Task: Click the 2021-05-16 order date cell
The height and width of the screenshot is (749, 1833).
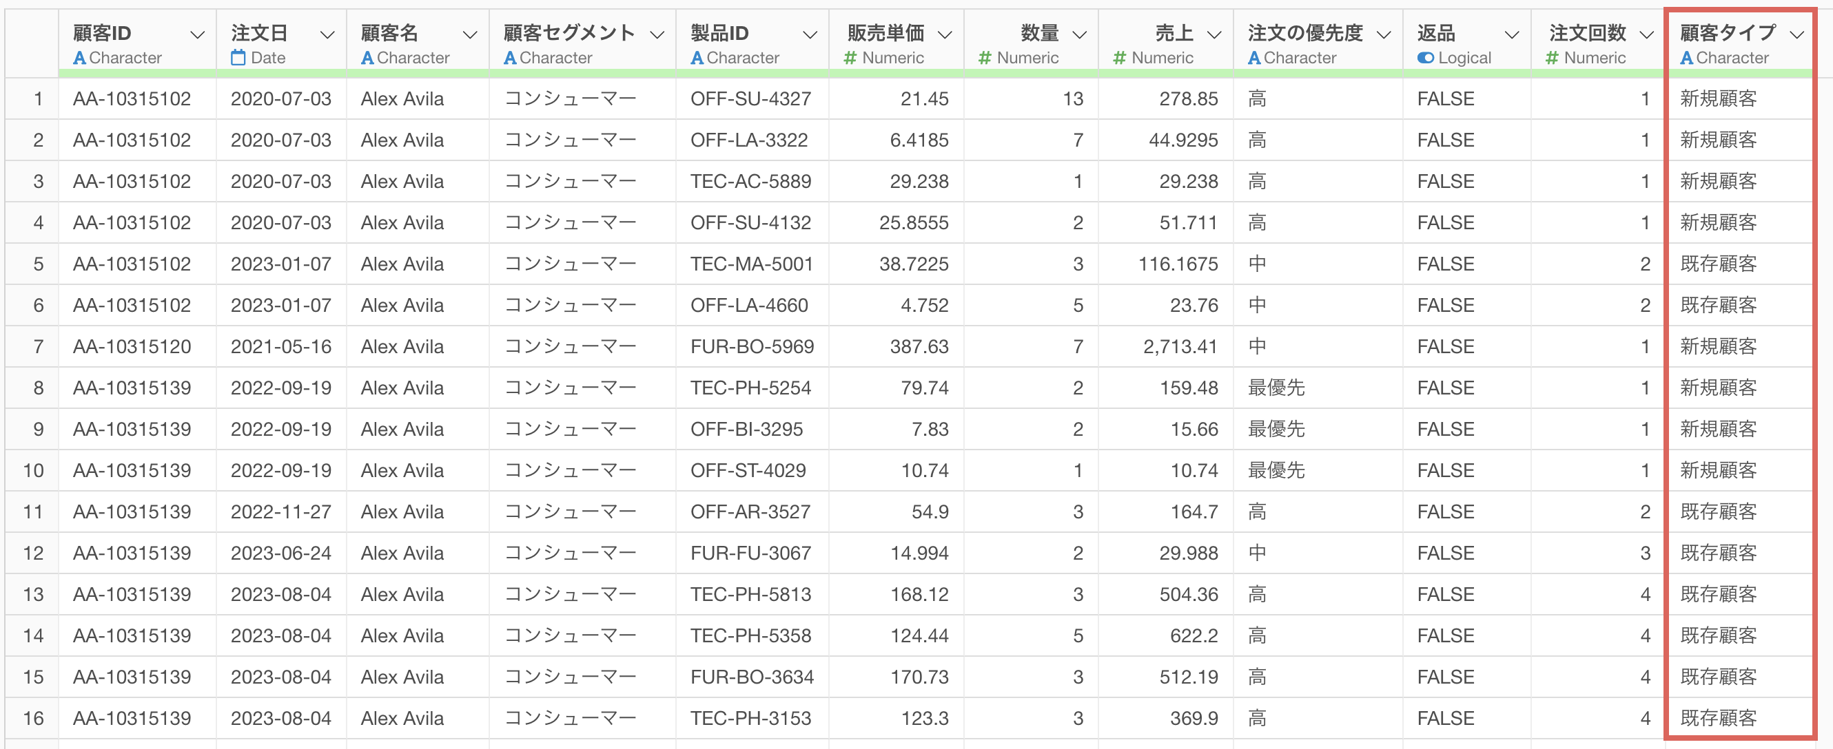Action: click(x=281, y=347)
